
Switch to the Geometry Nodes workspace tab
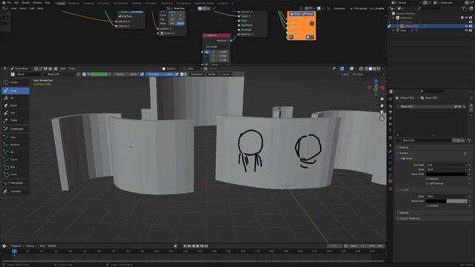[204, 3]
